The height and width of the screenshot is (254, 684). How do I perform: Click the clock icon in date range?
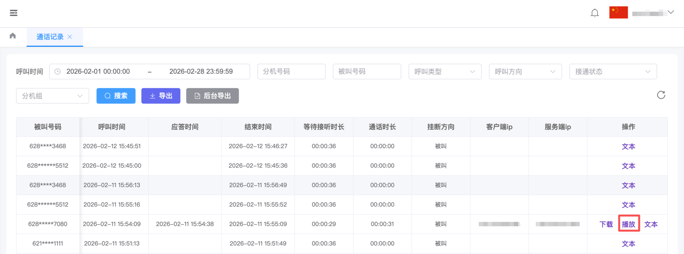tap(58, 72)
